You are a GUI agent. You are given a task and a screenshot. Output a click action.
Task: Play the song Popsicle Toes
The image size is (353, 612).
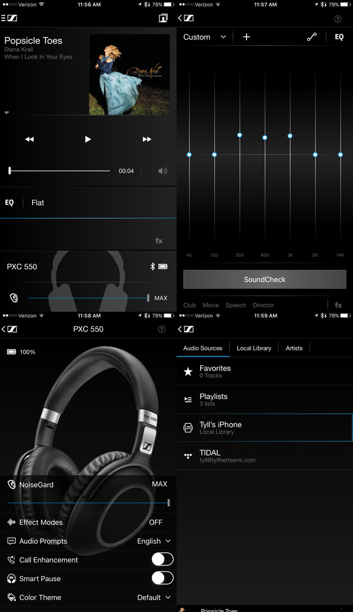click(88, 140)
